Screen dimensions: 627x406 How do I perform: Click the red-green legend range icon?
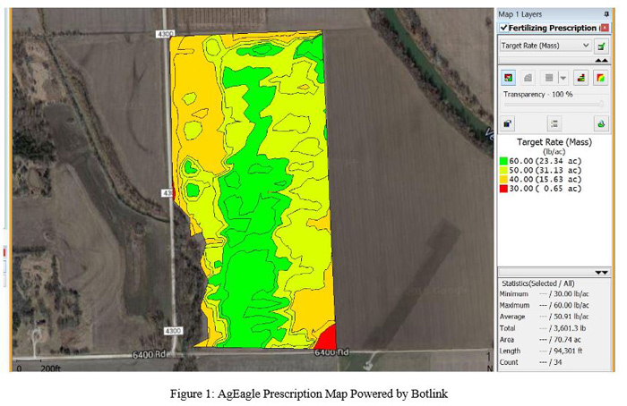click(x=580, y=78)
